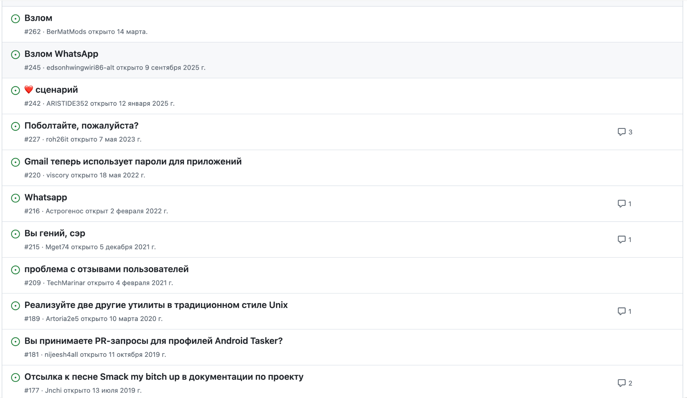This screenshot has height=398, width=687.
Task: Click the open issue icon next to «Взлом»
Action: point(16,19)
